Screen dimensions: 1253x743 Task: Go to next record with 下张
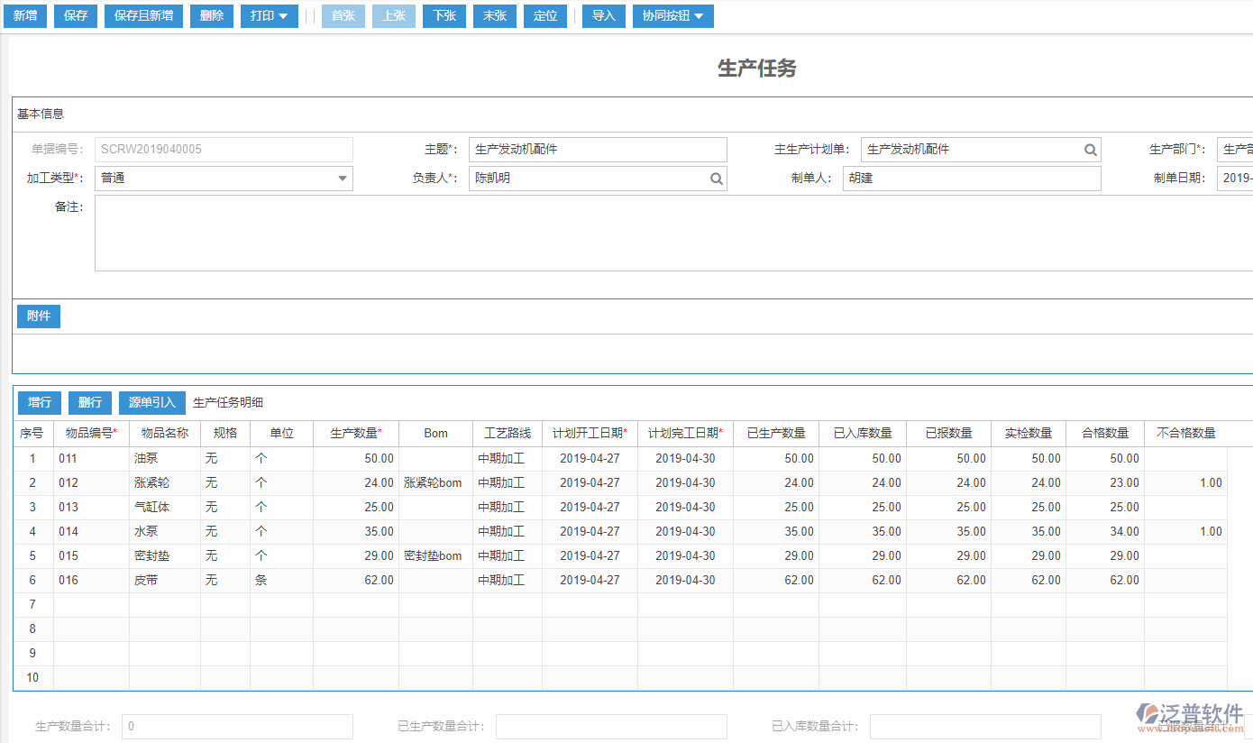click(x=444, y=16)
